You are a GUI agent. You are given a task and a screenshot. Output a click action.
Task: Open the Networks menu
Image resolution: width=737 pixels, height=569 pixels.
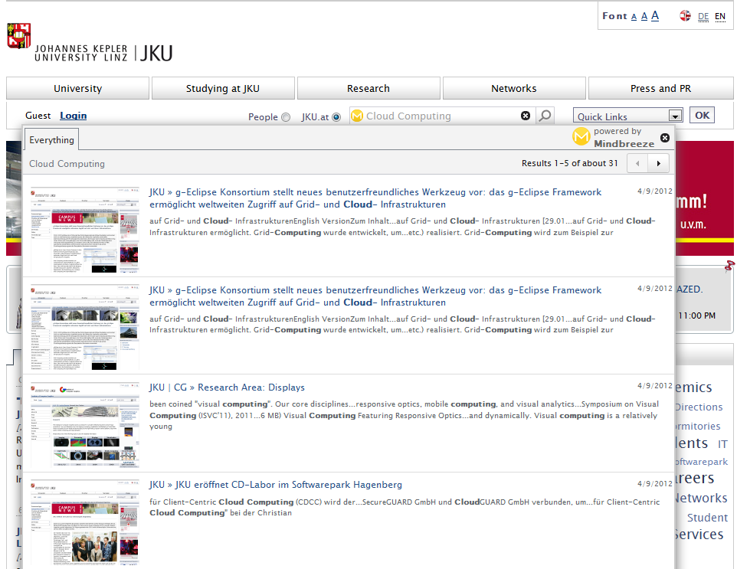click(514, 88)
